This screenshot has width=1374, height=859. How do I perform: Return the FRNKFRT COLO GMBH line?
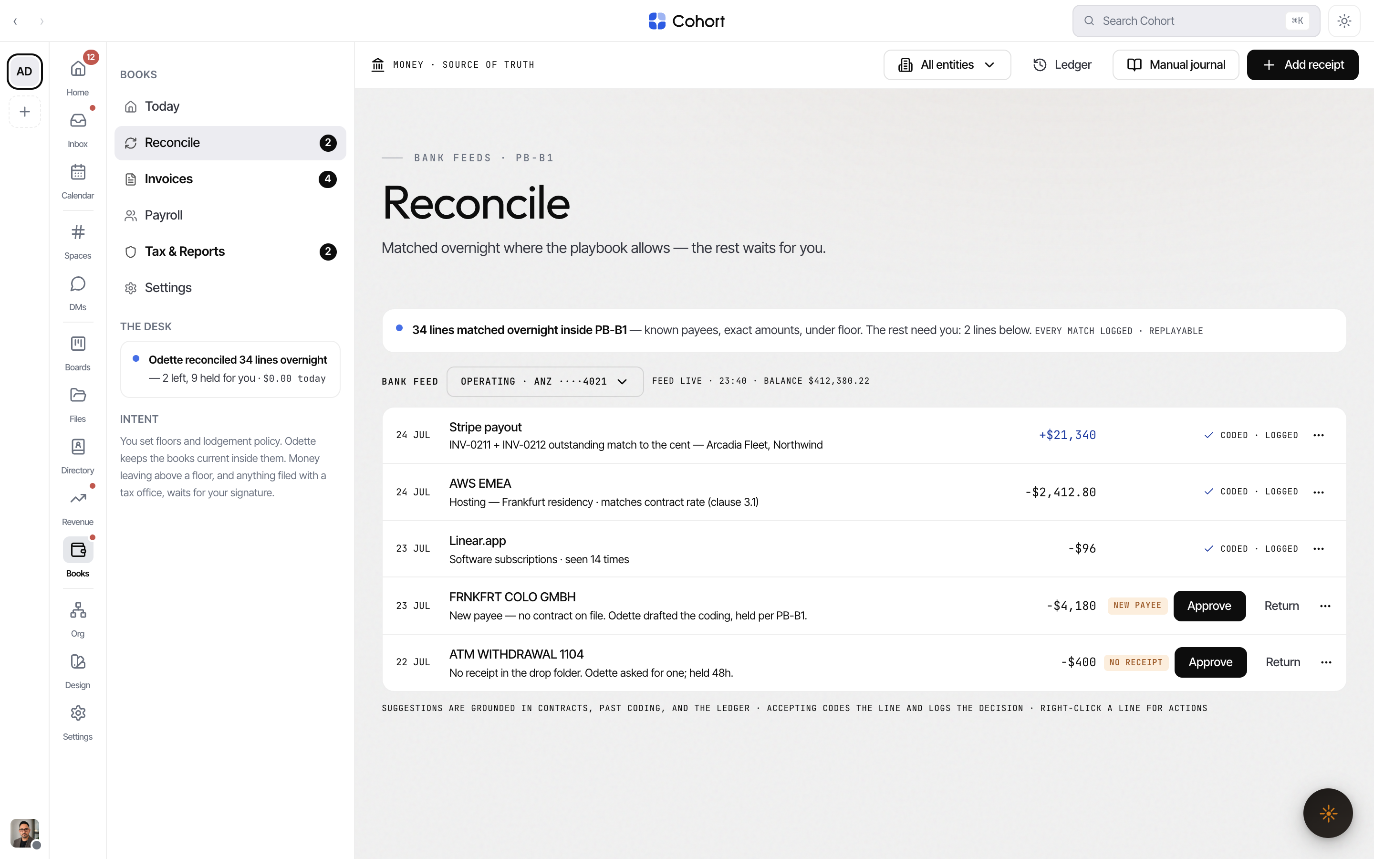click(1281, 606)
